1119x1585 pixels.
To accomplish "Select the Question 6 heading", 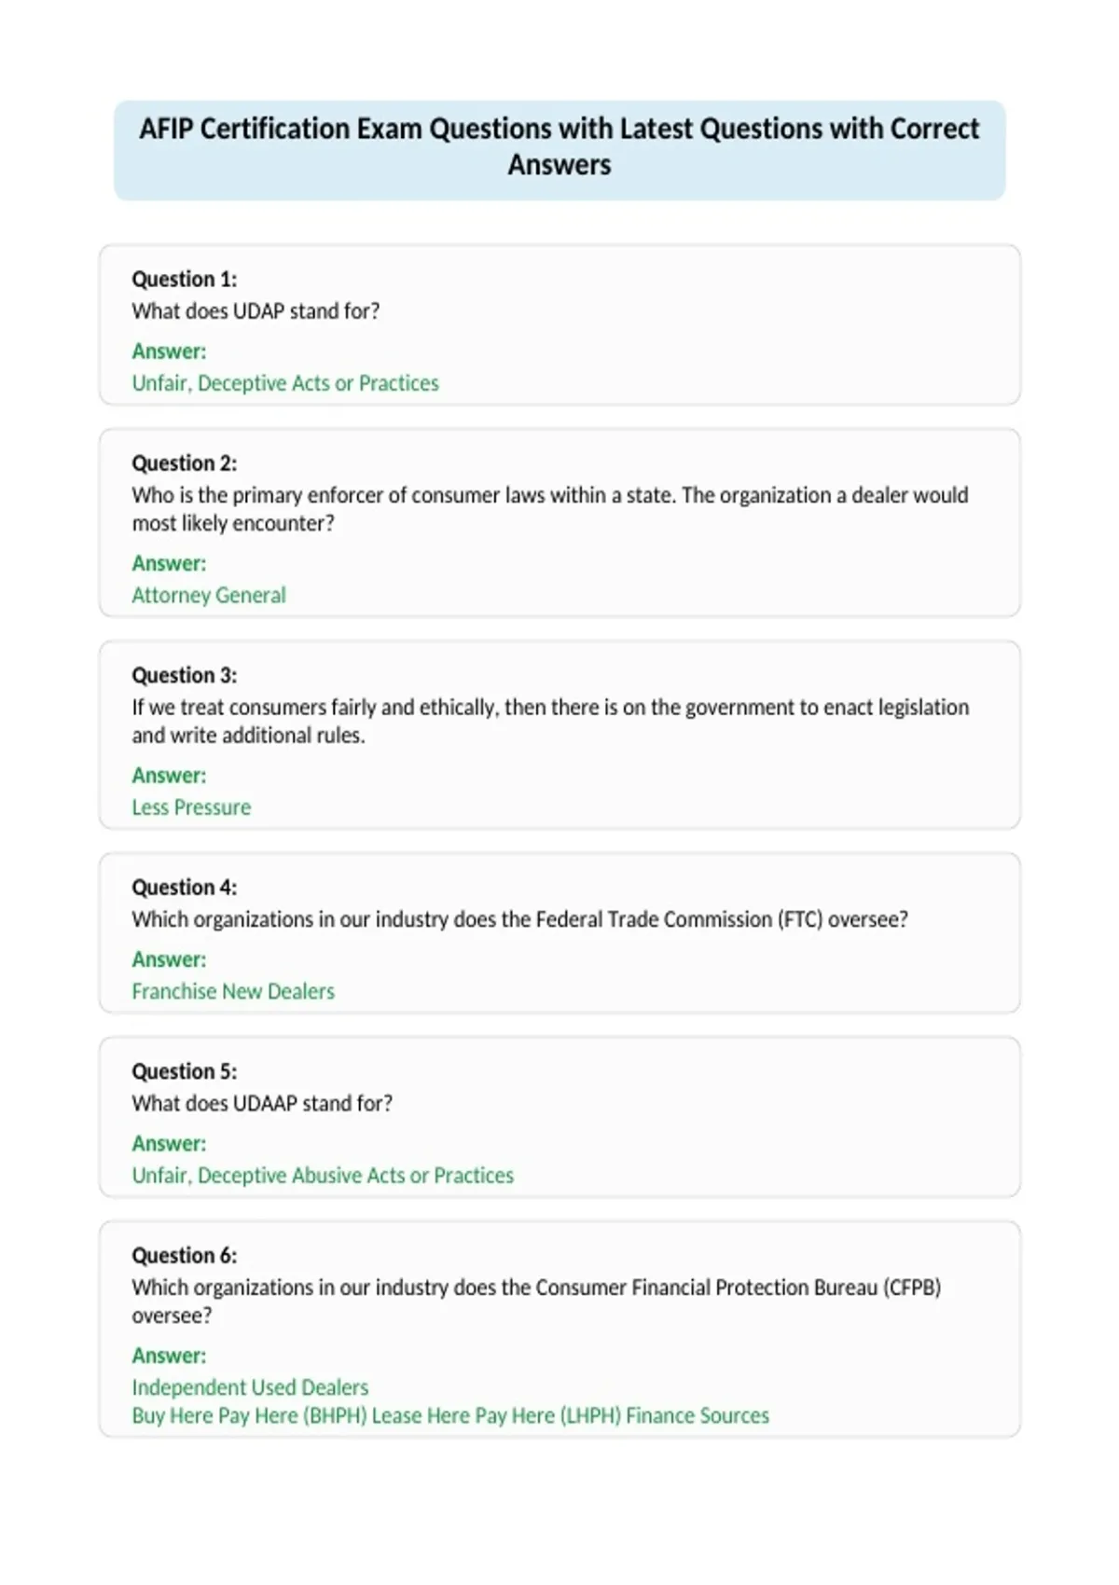I will 184,1254.
